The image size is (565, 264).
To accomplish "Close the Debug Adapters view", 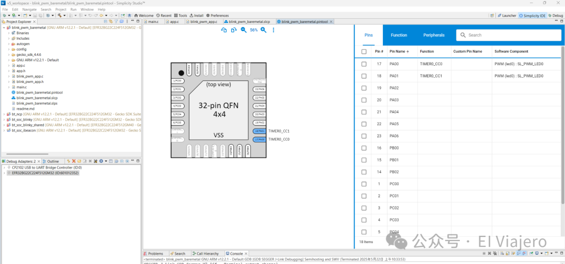I will [x=39, y=161].
